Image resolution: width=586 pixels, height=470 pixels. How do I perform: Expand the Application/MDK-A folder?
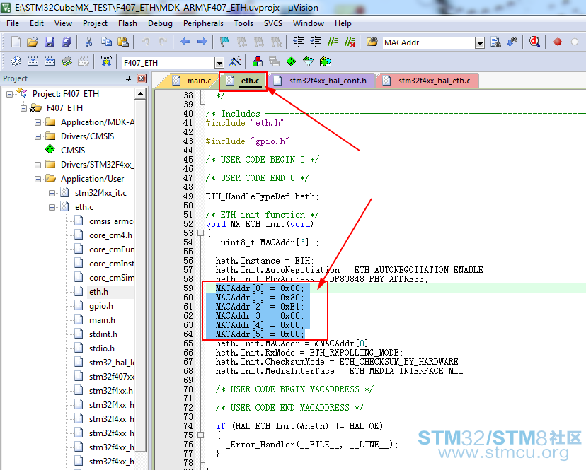(38, 122)
